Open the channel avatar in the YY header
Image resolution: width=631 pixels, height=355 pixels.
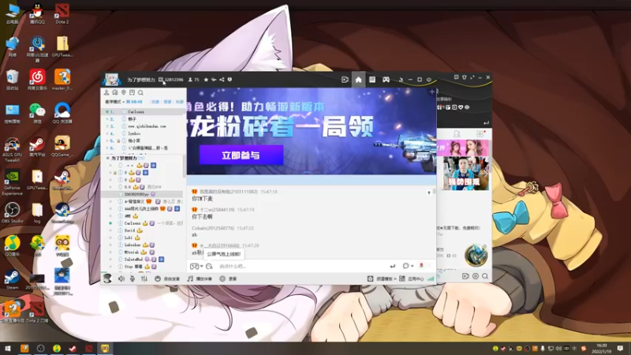tap(111, 80)
